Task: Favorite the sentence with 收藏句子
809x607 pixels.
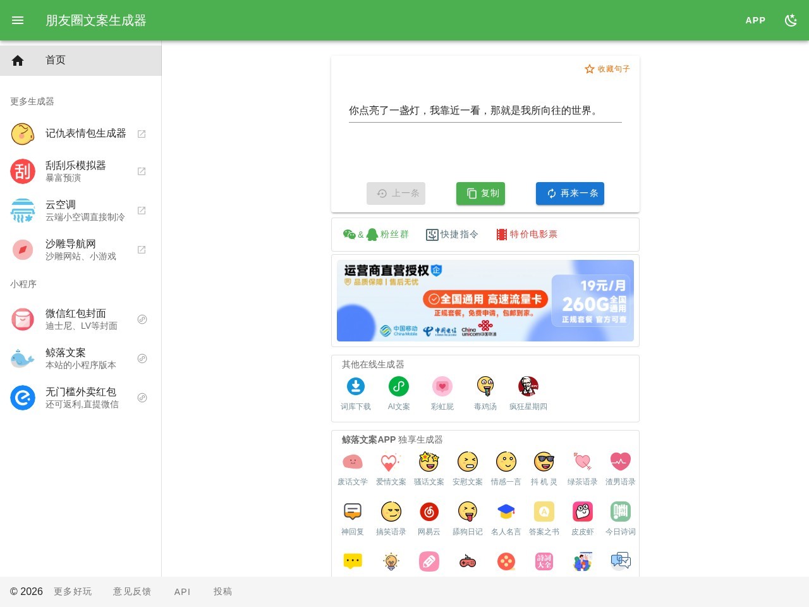Action: 607,69
